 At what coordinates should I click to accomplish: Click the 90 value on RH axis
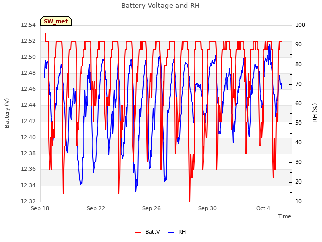(298, 45)
